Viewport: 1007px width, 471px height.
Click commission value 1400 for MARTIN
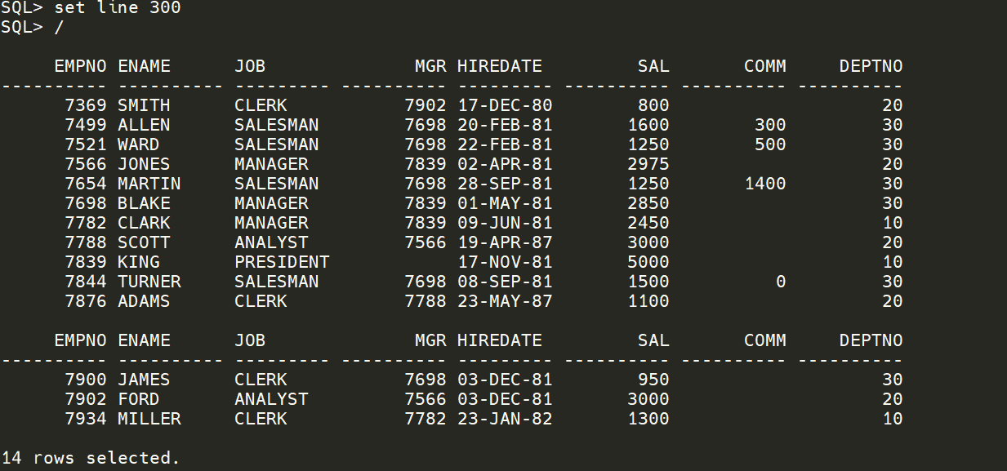click(x=765, y=184)
